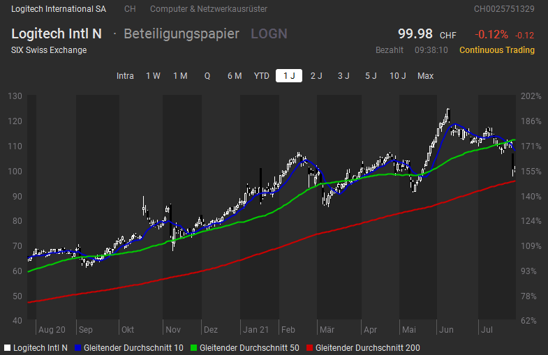Viewport: 548px width, 355px height.
Task: Select the 5 J time range
Action: [371, 76]
